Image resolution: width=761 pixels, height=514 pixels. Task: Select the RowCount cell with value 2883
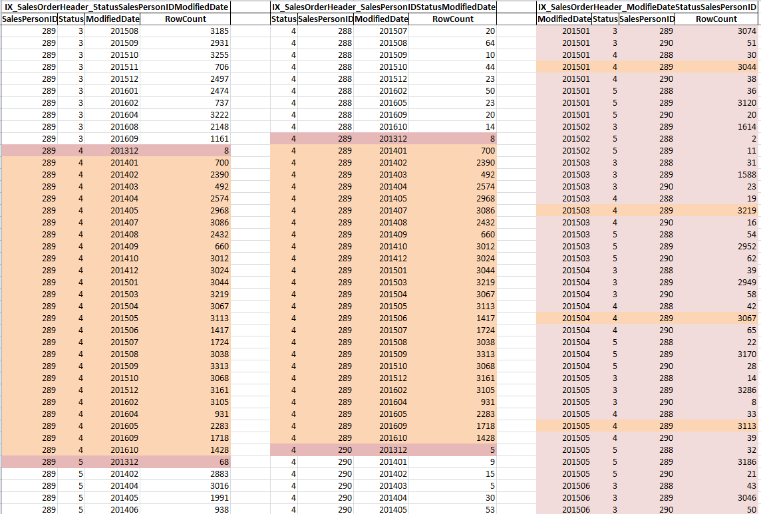pos(185,473)
